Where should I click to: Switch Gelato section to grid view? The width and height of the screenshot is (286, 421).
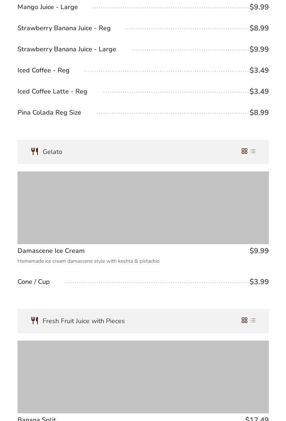(x=244, y=151)
